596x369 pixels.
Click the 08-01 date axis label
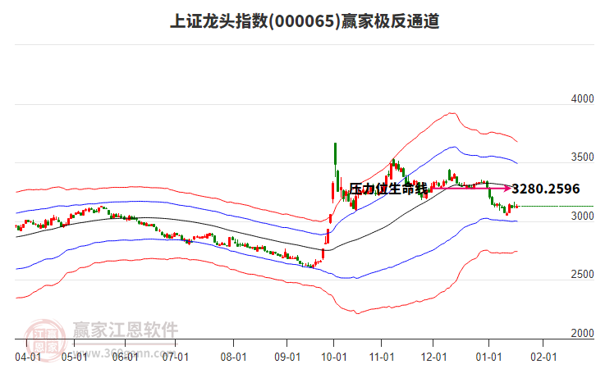(233, 358)
